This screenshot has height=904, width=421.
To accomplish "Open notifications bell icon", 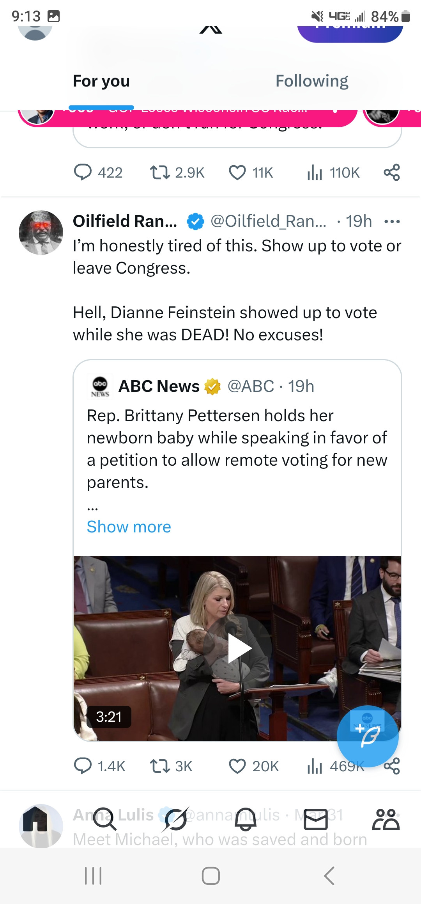I will tap(246, 819).
